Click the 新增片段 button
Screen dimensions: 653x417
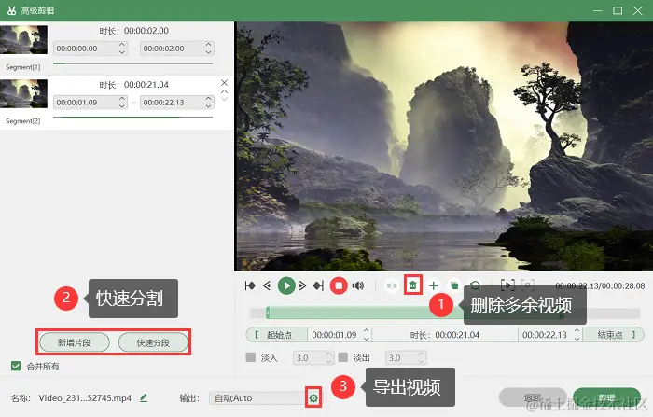[x=75, y=342]
